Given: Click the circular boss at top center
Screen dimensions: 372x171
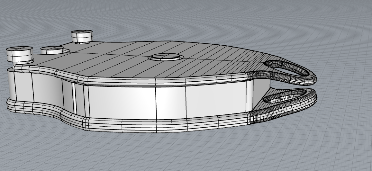Looking at the screenshot, I should 166,57.
